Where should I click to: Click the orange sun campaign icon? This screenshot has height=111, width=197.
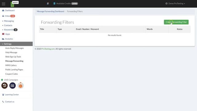tap(21, 86)
